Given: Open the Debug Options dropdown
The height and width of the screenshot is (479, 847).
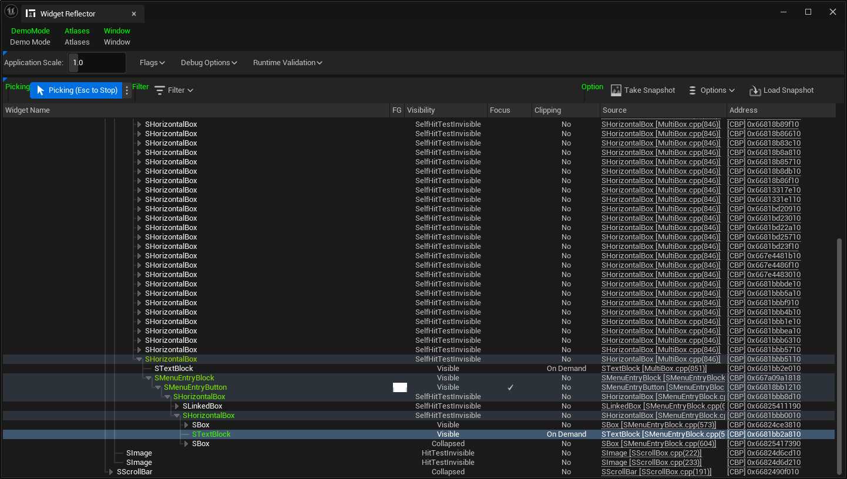Looking at the screenshot, I should click(x=209, y=63).
